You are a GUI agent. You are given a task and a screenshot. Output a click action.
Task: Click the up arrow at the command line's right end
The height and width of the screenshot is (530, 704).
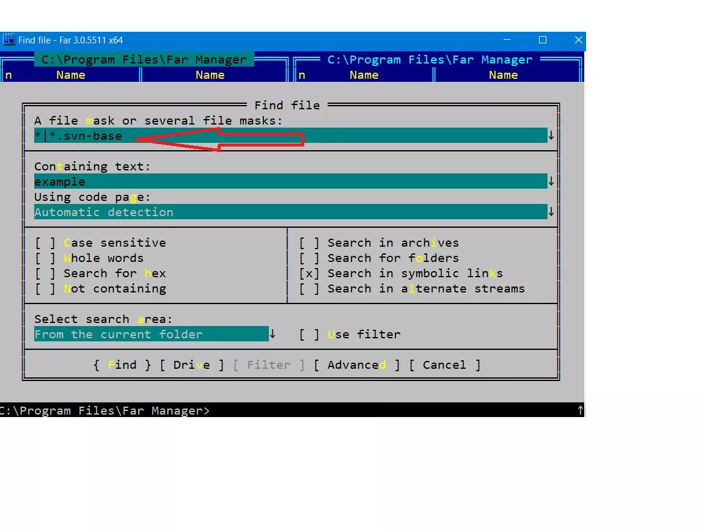(580, 410)
